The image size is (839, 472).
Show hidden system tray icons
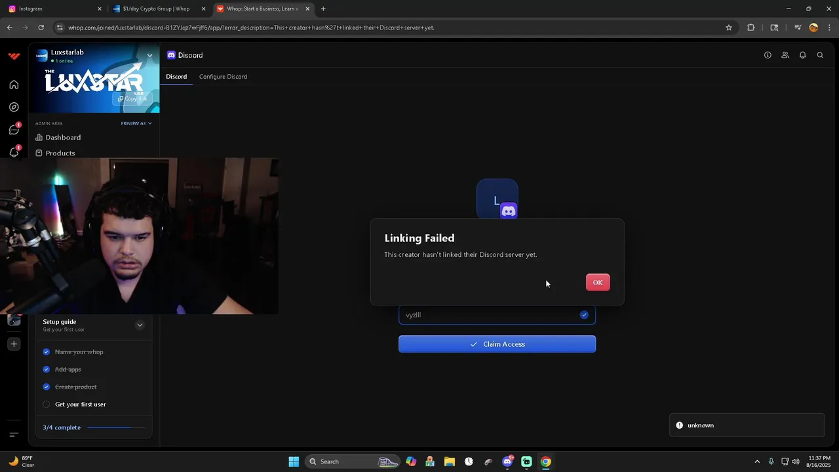pyautogui.click(x=757, y=462)
